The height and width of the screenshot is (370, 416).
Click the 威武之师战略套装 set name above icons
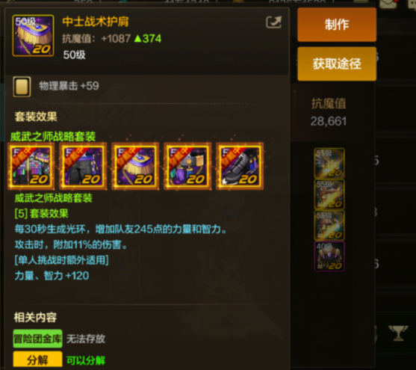(53, 137)
